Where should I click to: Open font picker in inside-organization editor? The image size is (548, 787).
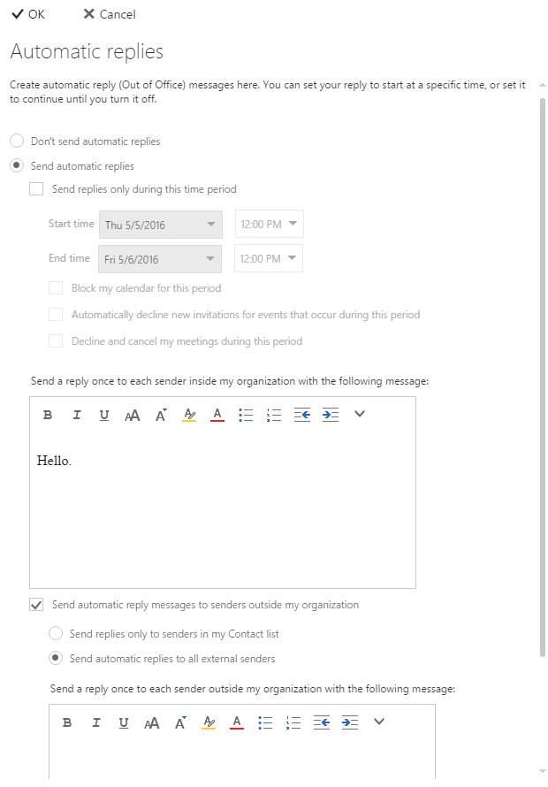[x=132, y=415]
